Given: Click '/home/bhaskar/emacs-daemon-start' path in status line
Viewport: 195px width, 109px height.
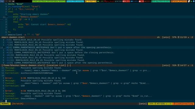Looking at the screenshot, I should tap(23, 65).
